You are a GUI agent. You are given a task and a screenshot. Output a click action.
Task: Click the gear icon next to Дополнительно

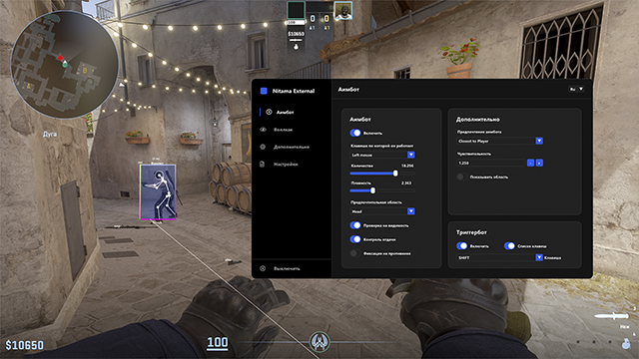(x=263, y=147)
